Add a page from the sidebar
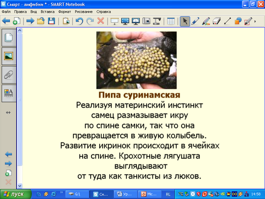 coord(9,173)
